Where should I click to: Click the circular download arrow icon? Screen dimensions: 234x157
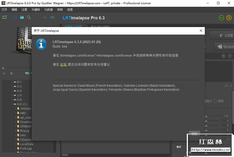[230, 56]
